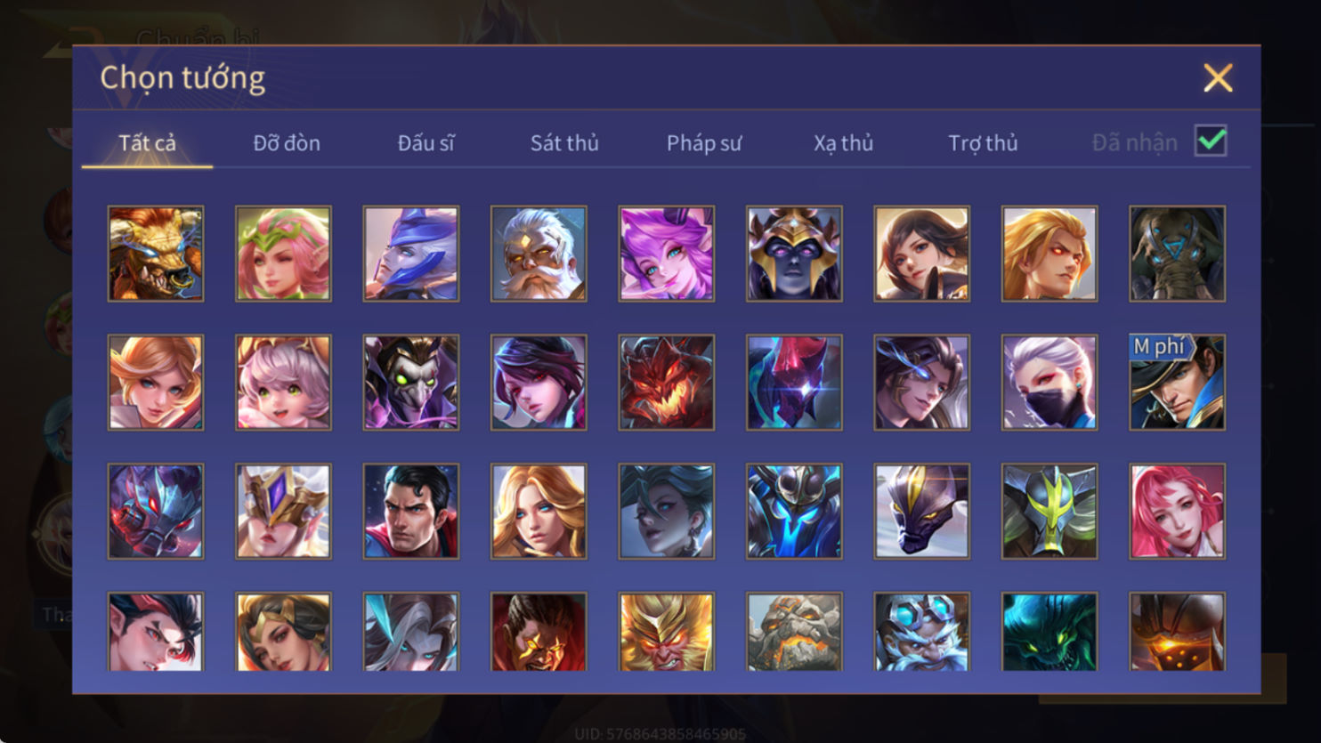This screenshot has height=743, width=1321.
Task: Pick the horned bull beast hero
Action: (x=156, y=254)
